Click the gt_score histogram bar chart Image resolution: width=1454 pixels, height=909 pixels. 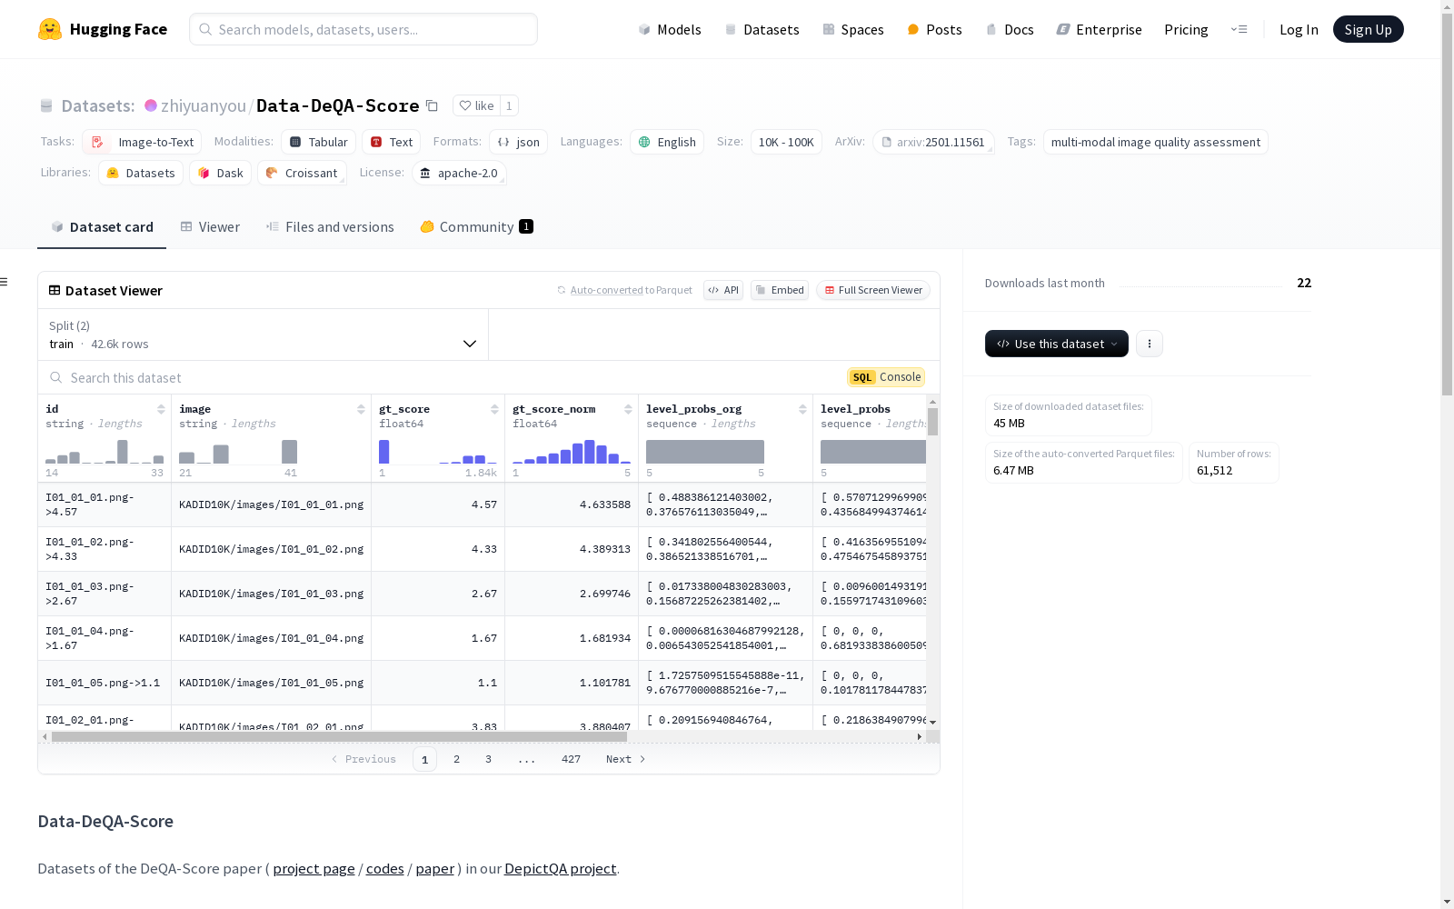click(x=438, y=452)
